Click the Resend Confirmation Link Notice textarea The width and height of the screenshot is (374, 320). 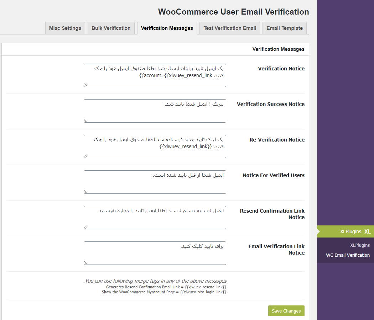[155, 218]
